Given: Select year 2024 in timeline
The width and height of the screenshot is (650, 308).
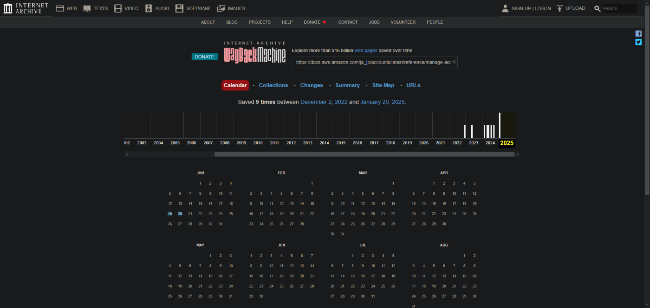Looking at the screenshot, I should (x=490, y=143).
